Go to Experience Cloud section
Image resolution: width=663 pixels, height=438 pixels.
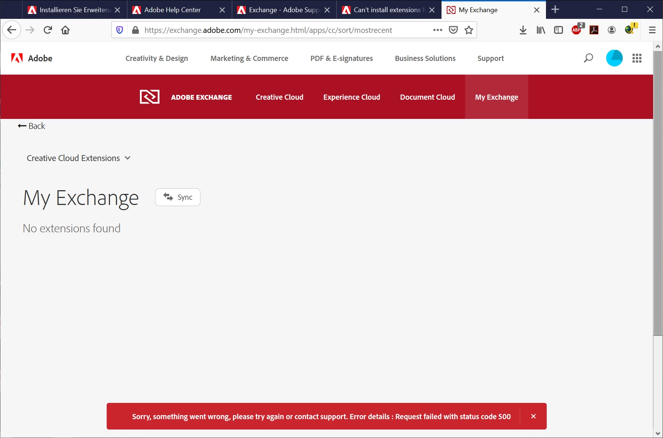(x=351, y=97)
